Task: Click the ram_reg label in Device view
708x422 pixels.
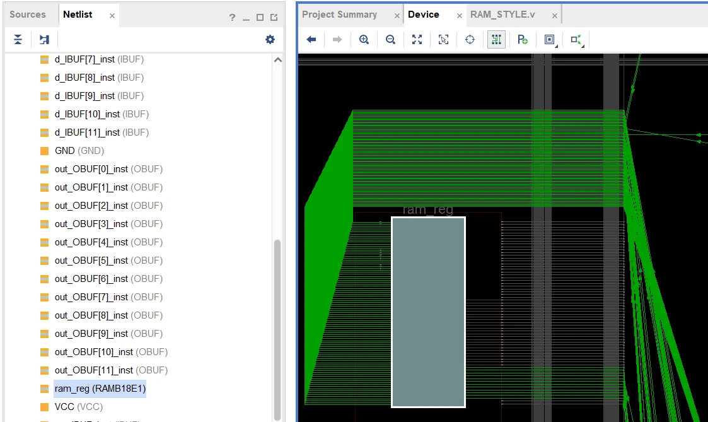Action: pyautogui.click(x=427, y=209)
